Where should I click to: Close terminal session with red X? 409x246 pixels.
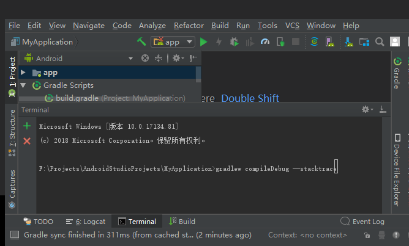(27, 141)
